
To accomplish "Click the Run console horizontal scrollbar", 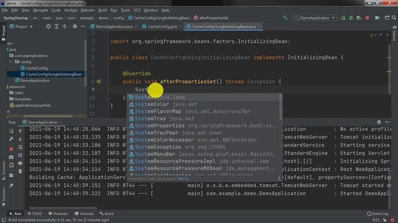I will click(x=63, y=208).
